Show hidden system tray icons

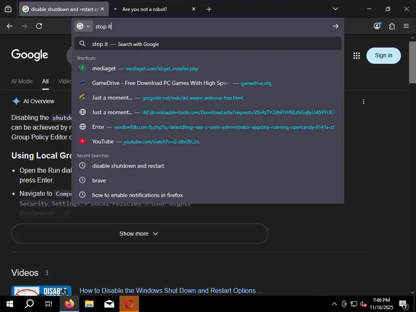point(334,304)
